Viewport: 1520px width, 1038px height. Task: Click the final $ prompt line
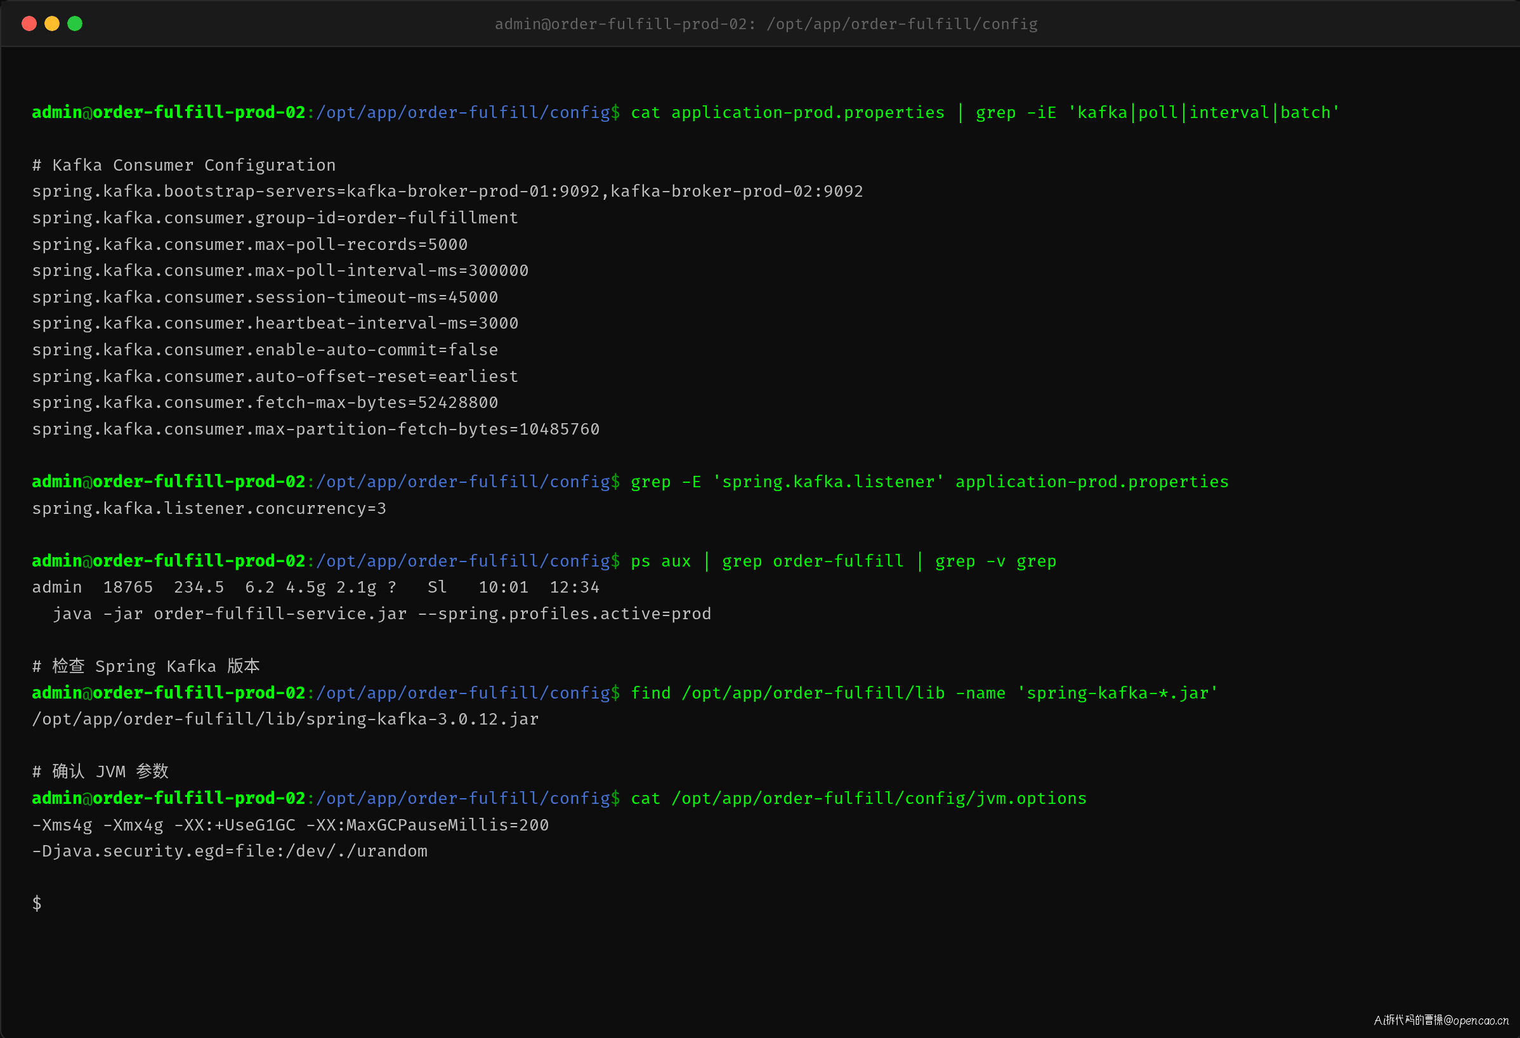pyautogui.click(x=37, y=903)
